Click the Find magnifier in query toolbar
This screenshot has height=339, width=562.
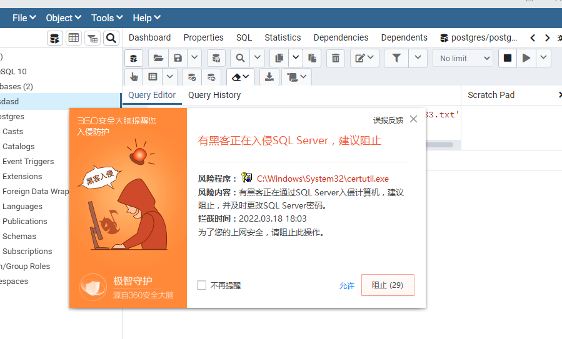point(240,58)
